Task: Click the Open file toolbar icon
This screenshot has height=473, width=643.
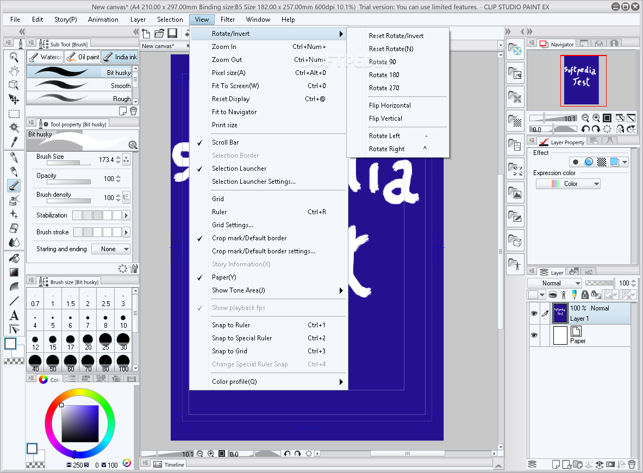Action: coord(159,33)
